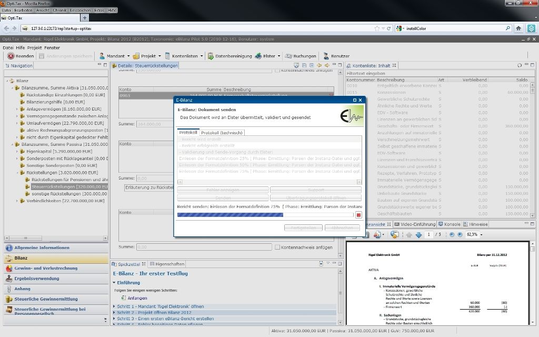The image size is (539, 337).
Task: Expand the Anlagevermögen tree node
Action: click(17, 109)
